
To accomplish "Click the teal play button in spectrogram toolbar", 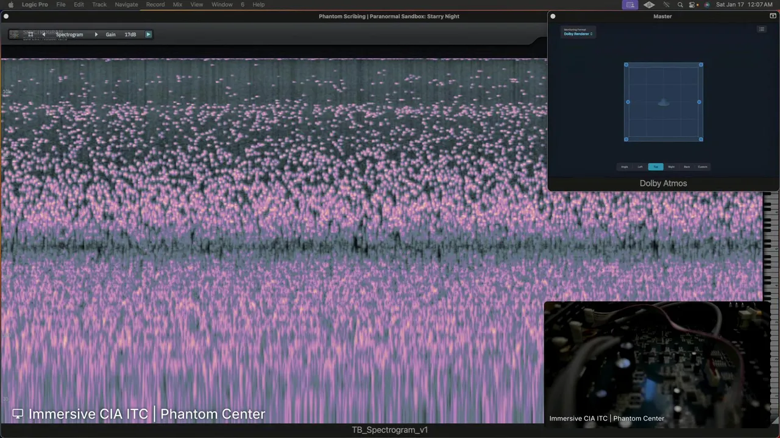I will [x=148, y=34].
